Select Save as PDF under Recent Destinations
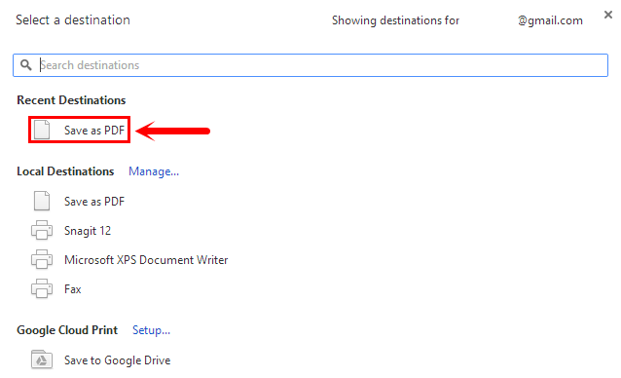Image resolution: width=621 pixels, height=378 pixels. pos(94,130)
